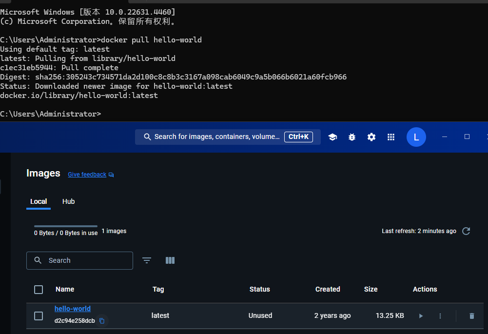
Task: Tick the hello-world row checkbox
Action: pyautogui.click(x=39, y=316)
